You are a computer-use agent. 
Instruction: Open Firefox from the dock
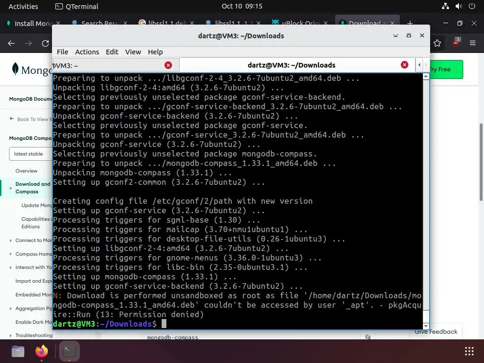42,351
